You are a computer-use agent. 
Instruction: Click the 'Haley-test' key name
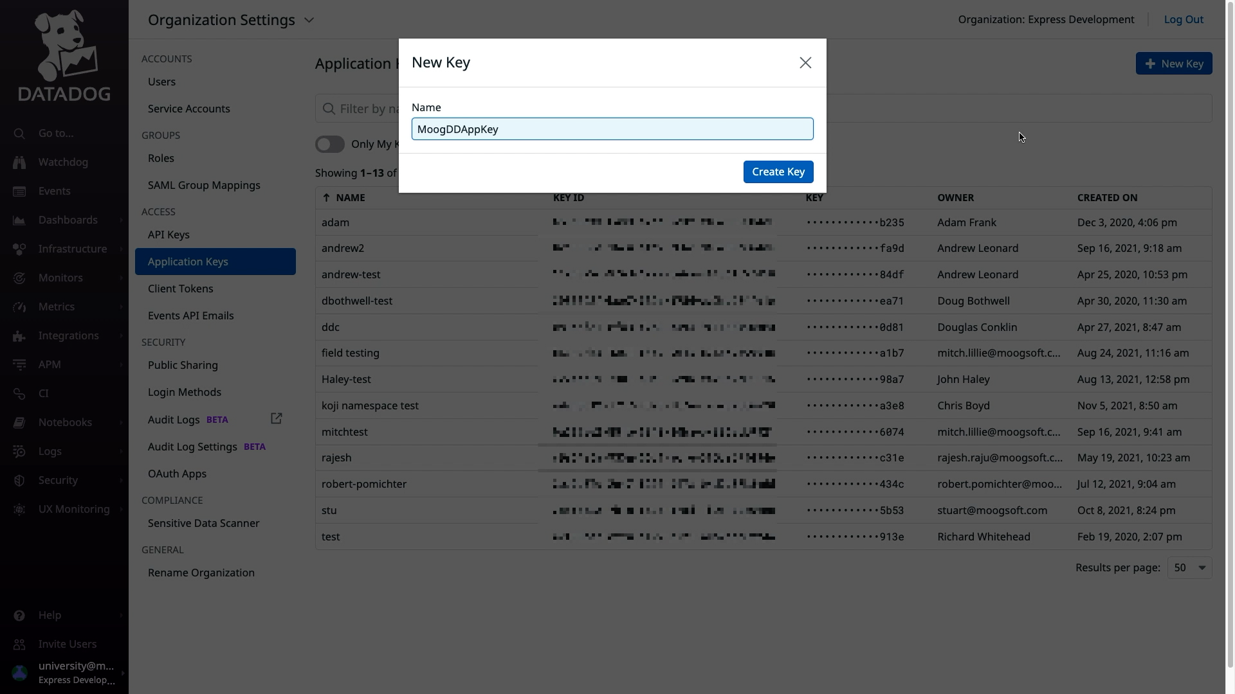[x=346, y=379]
